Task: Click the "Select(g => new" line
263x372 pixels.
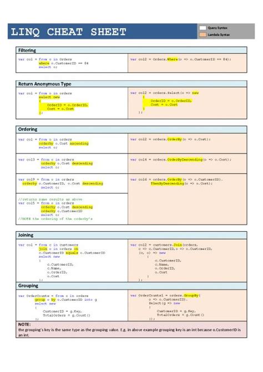Action: (x=164, y=303)
